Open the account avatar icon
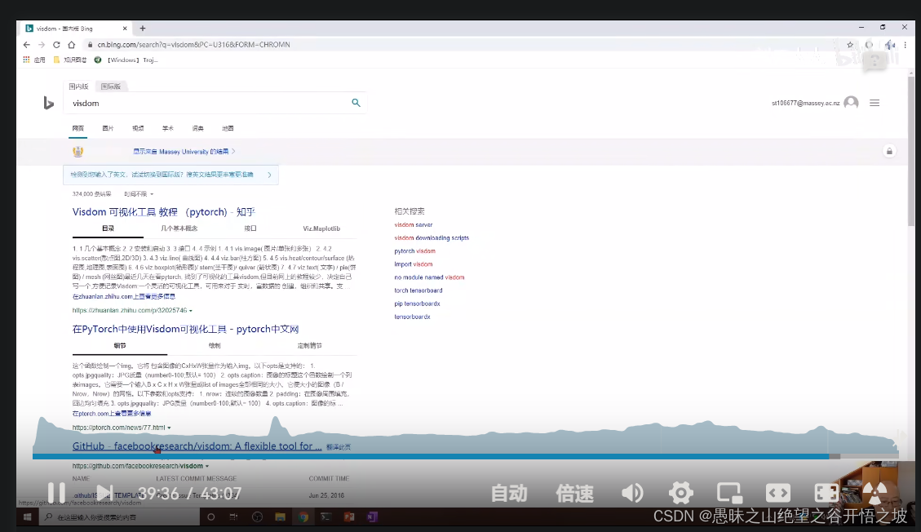The width and height of the screenshot is (921, 532). click(851, 103)
